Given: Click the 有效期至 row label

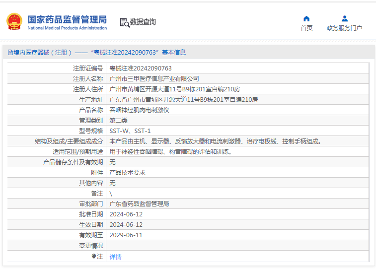Looking at the screenshot, I should coord(91,235).
